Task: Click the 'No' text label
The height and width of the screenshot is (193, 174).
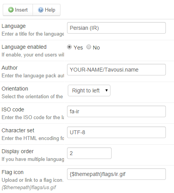Action: pyautogui.click(x=96, y=48)
